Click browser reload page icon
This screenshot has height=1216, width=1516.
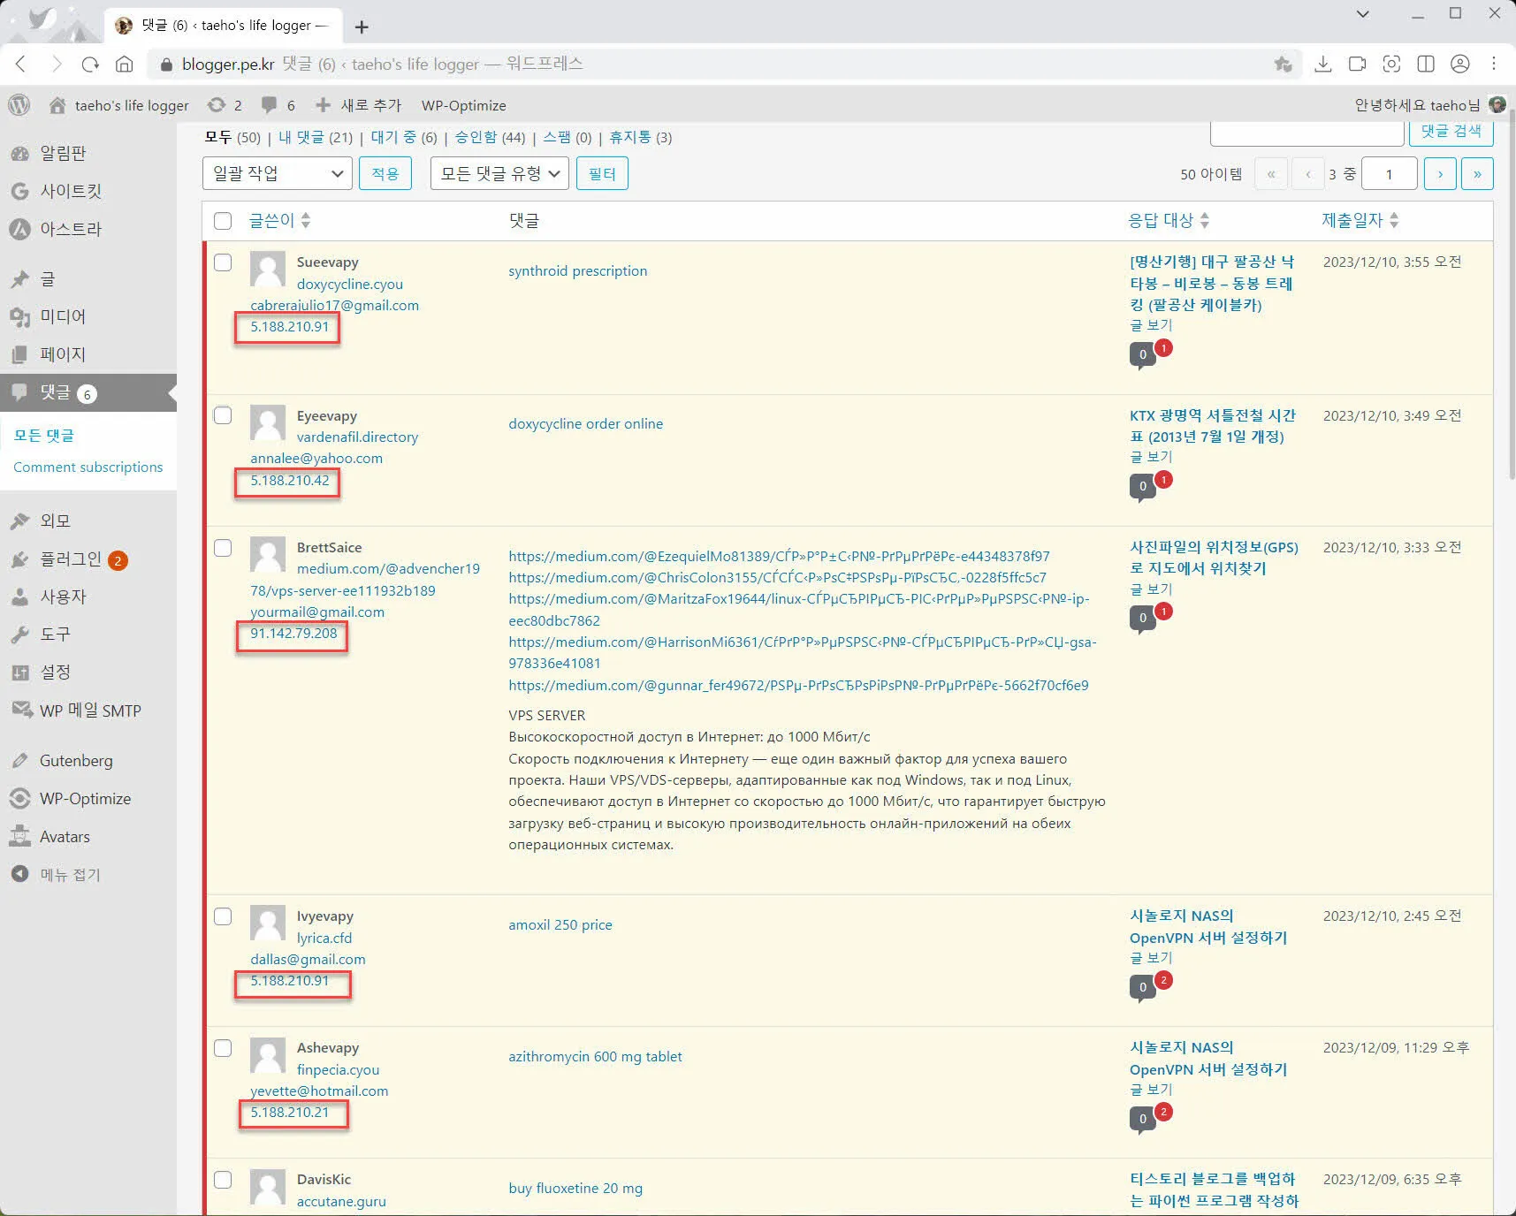pos(90,64)
